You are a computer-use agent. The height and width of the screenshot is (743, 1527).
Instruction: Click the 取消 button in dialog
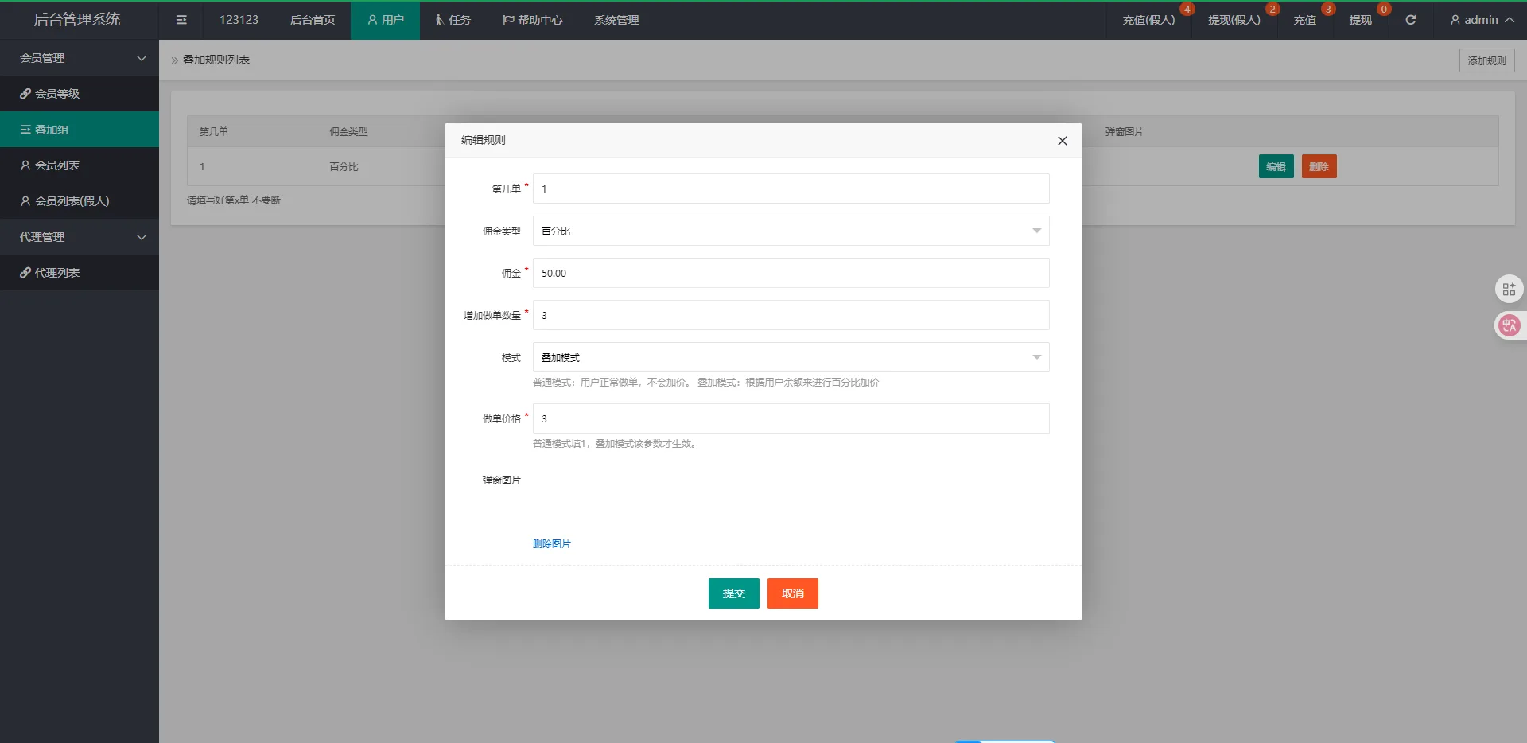click(x=792, y=593)
